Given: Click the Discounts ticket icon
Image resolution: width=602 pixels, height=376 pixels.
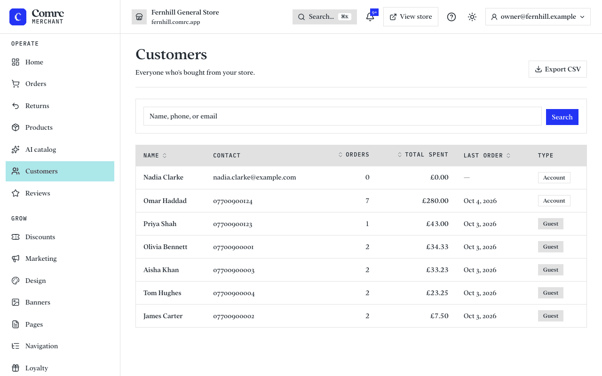Looking at the screenshot, I should click(x=16, y=237).
